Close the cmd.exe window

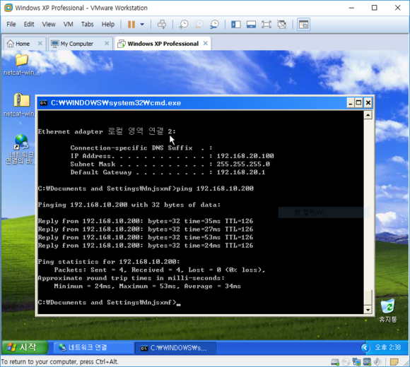coord(368,103)
